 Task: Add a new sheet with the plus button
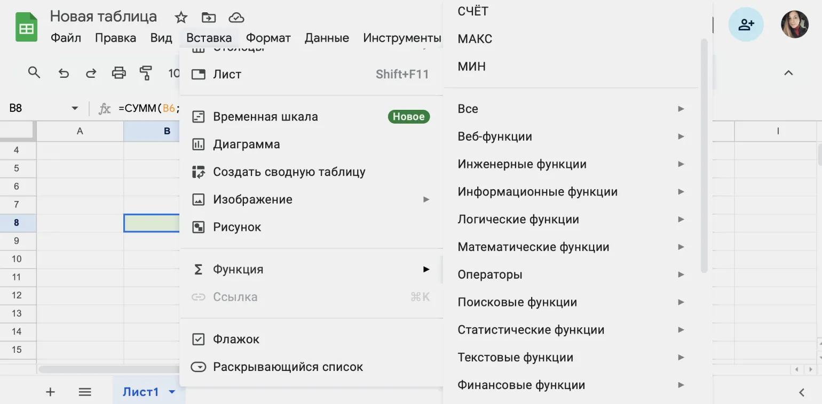(x=50, y=392)
